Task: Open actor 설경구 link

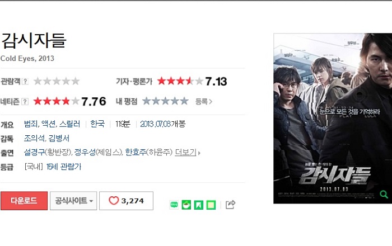Action: [34, 152]
